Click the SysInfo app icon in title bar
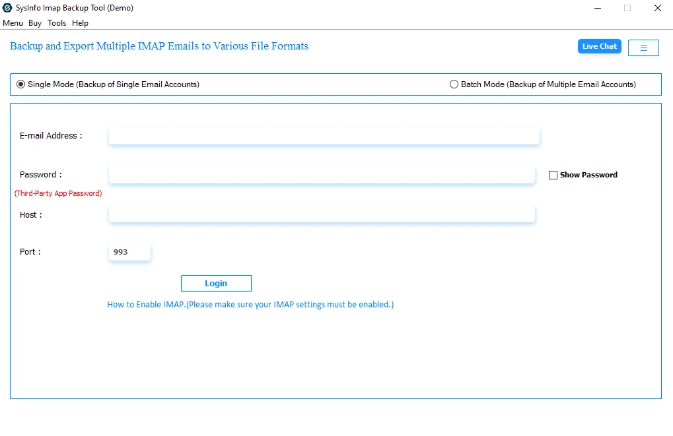The height and width of the screenshot is (436, 673). click(7, 8)
